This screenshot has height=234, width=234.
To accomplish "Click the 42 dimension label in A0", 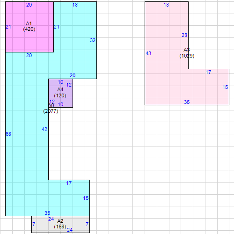I will tap(44, 129).
